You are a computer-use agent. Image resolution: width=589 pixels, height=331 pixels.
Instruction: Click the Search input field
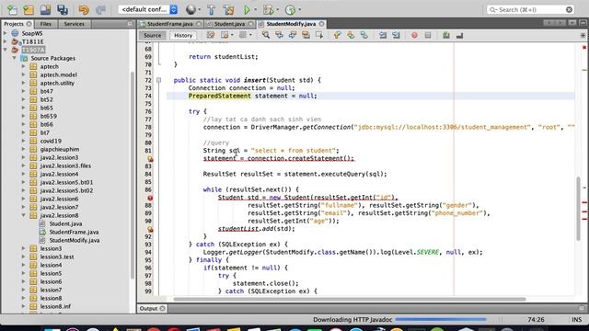point(530,9)
